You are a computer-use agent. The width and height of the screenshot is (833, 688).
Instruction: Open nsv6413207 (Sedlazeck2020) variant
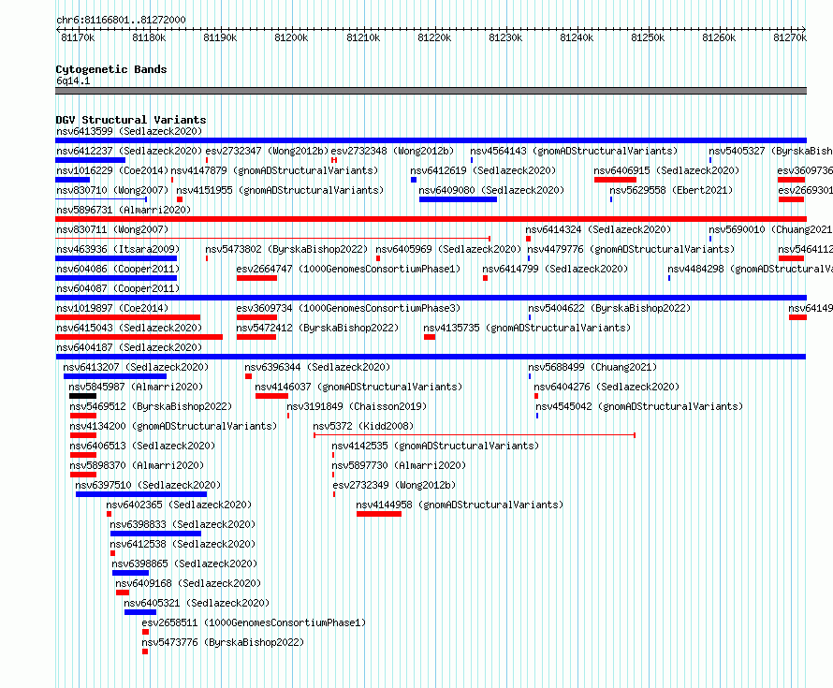pos(136,367)
